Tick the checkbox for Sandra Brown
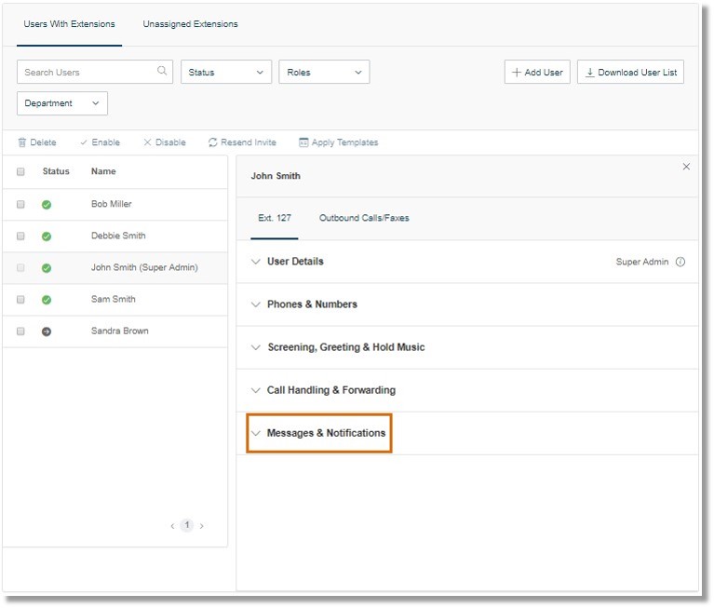714x608 pixels. [x=20, y=331]
